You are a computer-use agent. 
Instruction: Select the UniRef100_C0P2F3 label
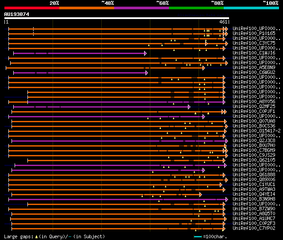click(254, 224)
